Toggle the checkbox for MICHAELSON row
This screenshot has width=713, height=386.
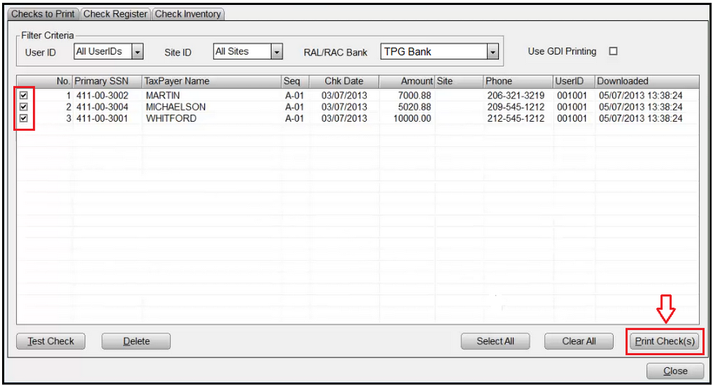pyautogui.click(x=24, y=107)
